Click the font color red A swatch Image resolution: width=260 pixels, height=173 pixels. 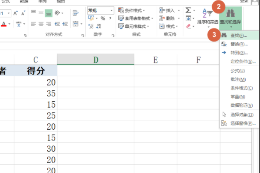pos(4,24)
